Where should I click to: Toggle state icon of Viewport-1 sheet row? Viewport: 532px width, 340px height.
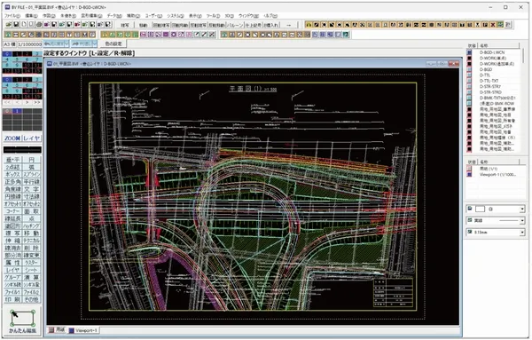[470, 174]
